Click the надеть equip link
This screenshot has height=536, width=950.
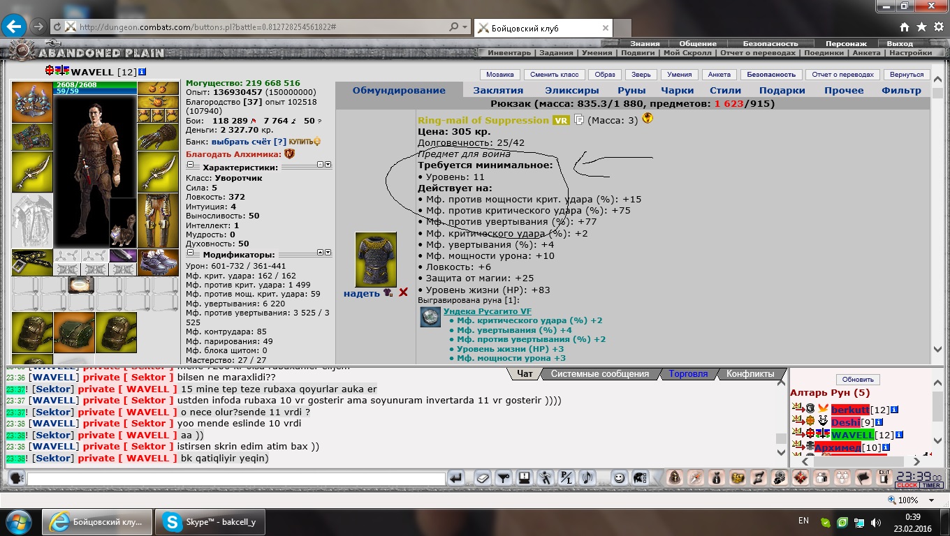click(362, 293)
